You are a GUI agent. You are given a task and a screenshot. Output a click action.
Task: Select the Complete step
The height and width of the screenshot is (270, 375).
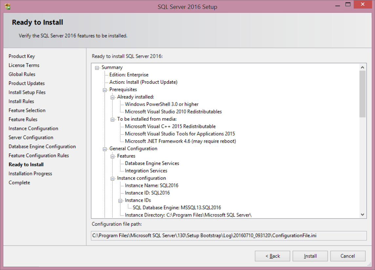(19, 183)
